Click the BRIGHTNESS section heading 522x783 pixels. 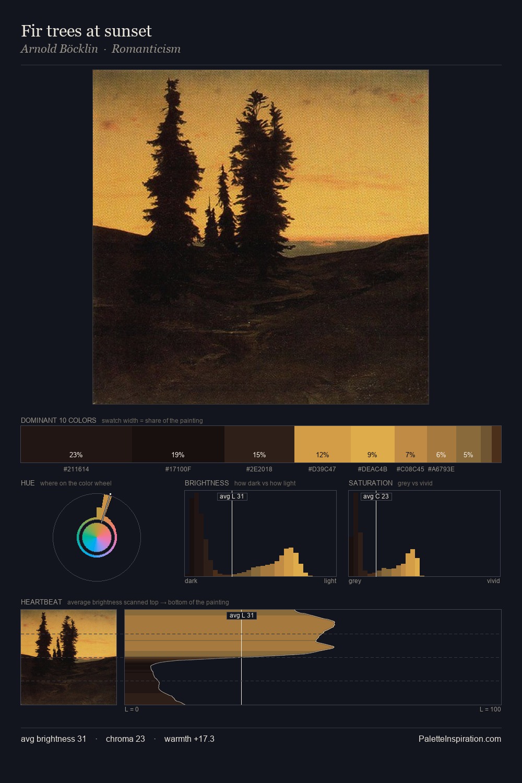pyautogui.click(x=207, y=483)
